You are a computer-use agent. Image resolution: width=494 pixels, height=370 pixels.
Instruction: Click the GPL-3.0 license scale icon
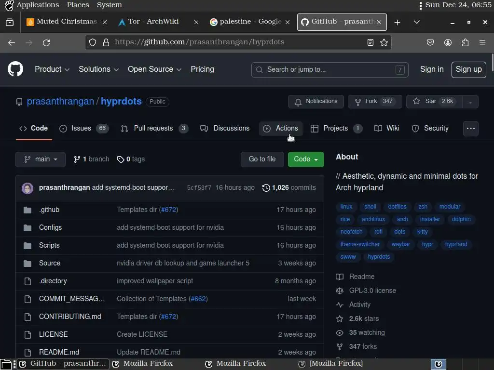coord(340,291)
